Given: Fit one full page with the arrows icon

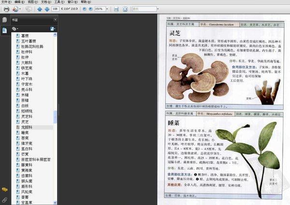Looking at the screenshot, I should (125, 9).
